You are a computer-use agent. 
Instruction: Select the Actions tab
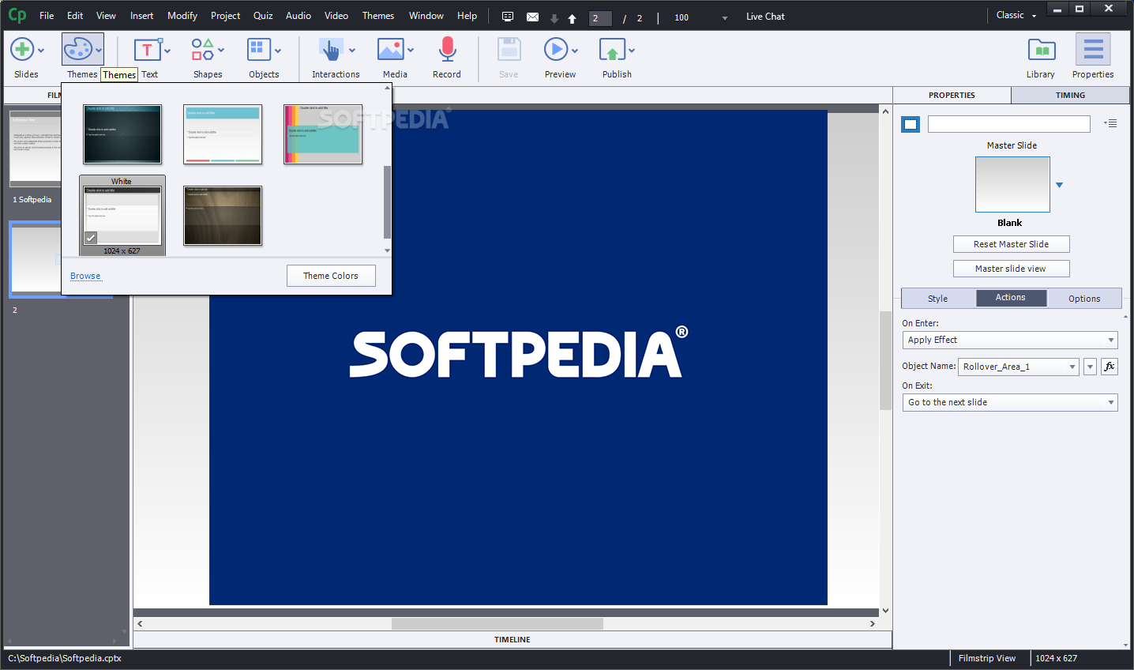click(1011, 298)
